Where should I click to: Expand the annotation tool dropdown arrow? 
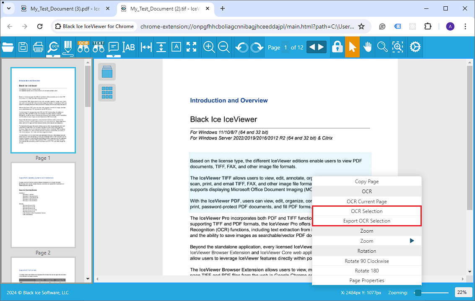coord(113,56)
